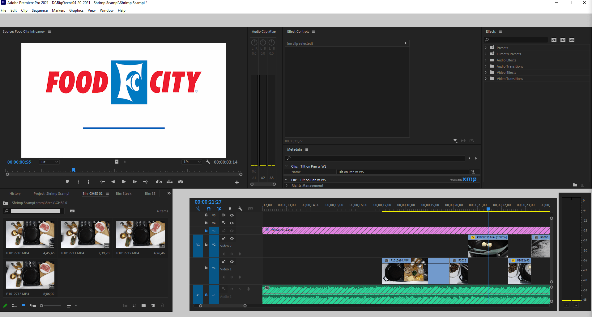Switch to the Bin: Steak tab
Image resolution: width=592 pixels, height=317 pixels.
coord(123,194)
